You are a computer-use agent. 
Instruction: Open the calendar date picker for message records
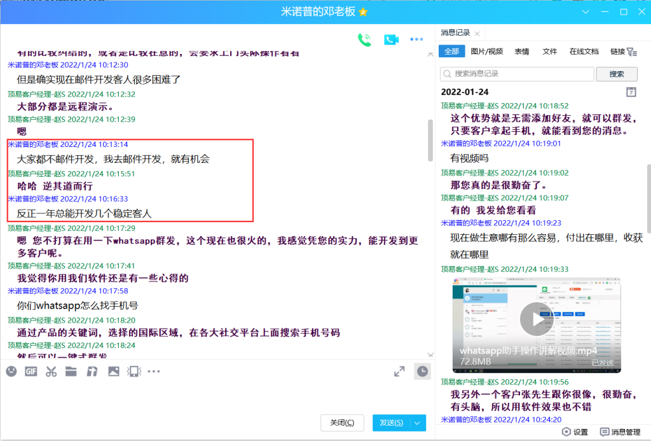click(631, 92)
